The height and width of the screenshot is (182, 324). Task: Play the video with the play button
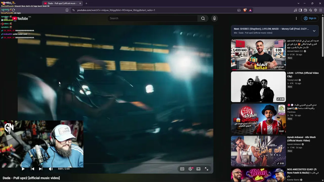tap(23, 169)
